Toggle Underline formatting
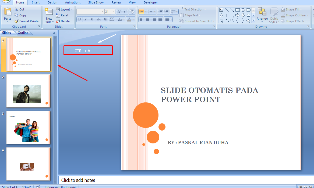This screenshot has height=188, width=314. coord(92,19)
